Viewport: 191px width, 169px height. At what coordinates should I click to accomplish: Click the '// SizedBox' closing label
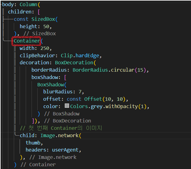[40, 34]
